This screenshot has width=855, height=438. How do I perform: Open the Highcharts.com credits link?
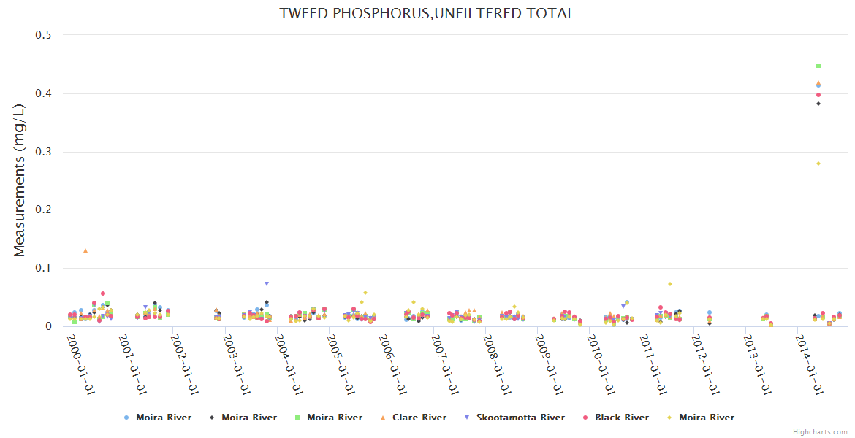[820, 432]
